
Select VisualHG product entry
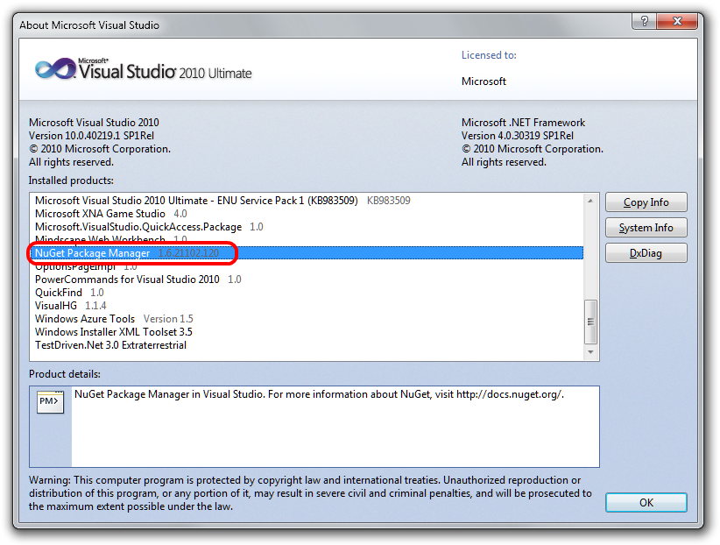(x=56, y=306)
